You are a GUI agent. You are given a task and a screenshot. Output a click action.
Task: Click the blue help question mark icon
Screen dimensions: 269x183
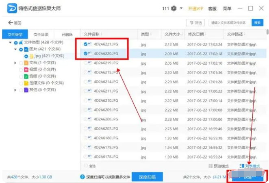[x=82, y=176]
